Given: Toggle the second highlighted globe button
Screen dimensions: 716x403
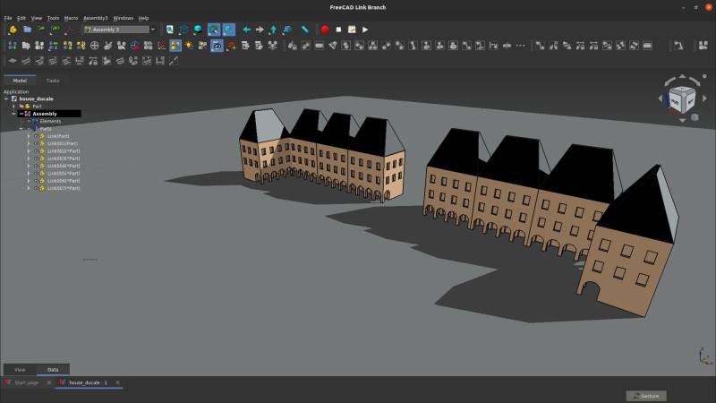Looking at the screenshot, I should 228,30.
